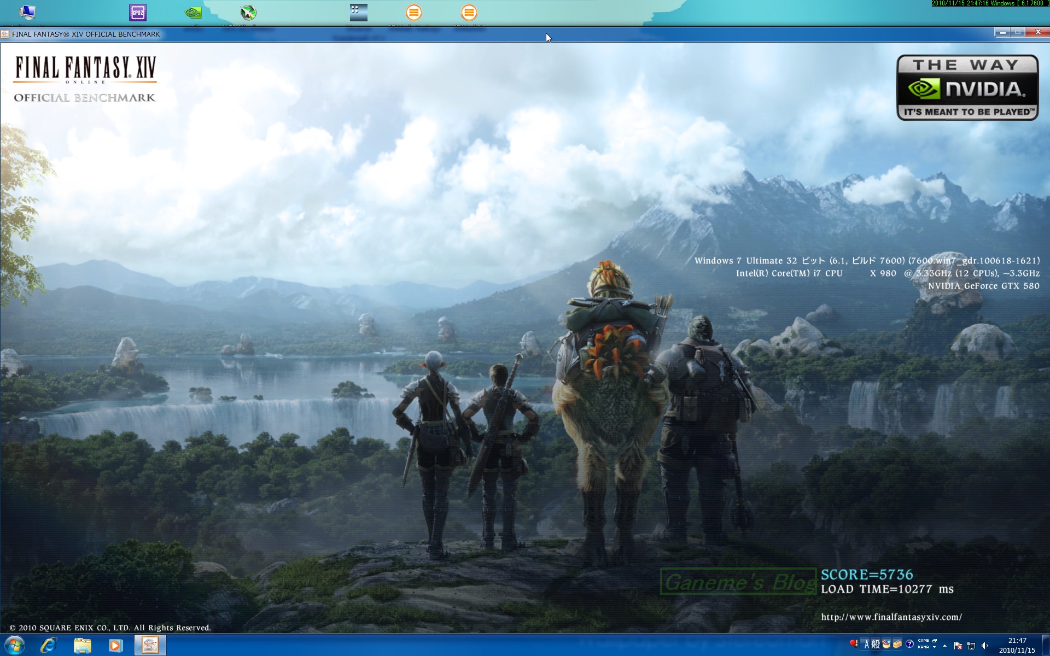Open the Windows Start menu
This screenshot has height=656, width=1050.
tap(15, 646)
